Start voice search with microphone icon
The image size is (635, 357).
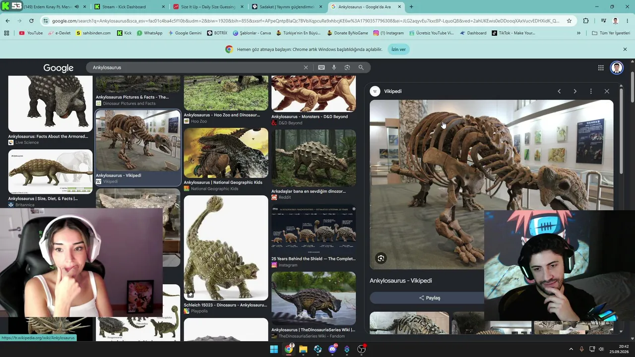(x=334, y=67)
